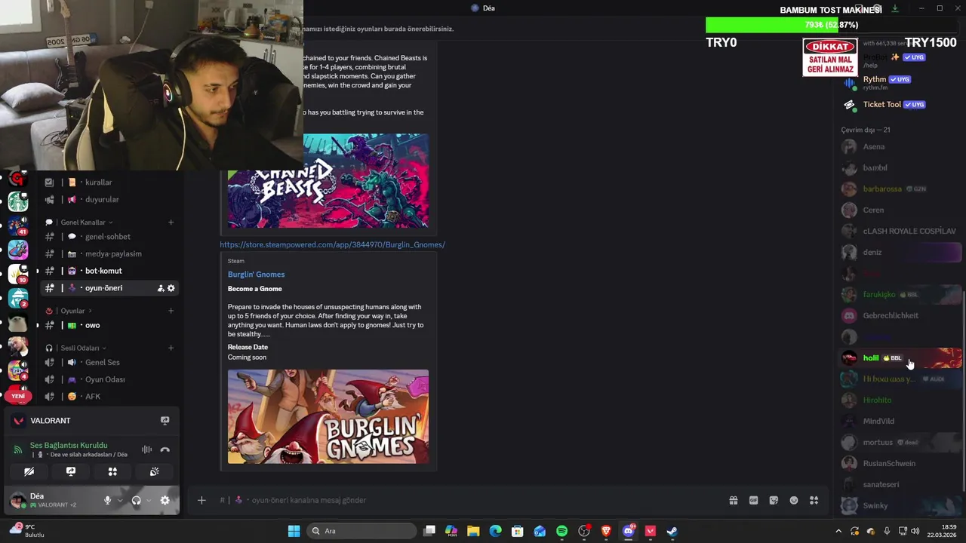Open Burglin' Gnomes embed title
Image resolution: width=966 pixels, height=543 pixels.
(x=256, y=275)
